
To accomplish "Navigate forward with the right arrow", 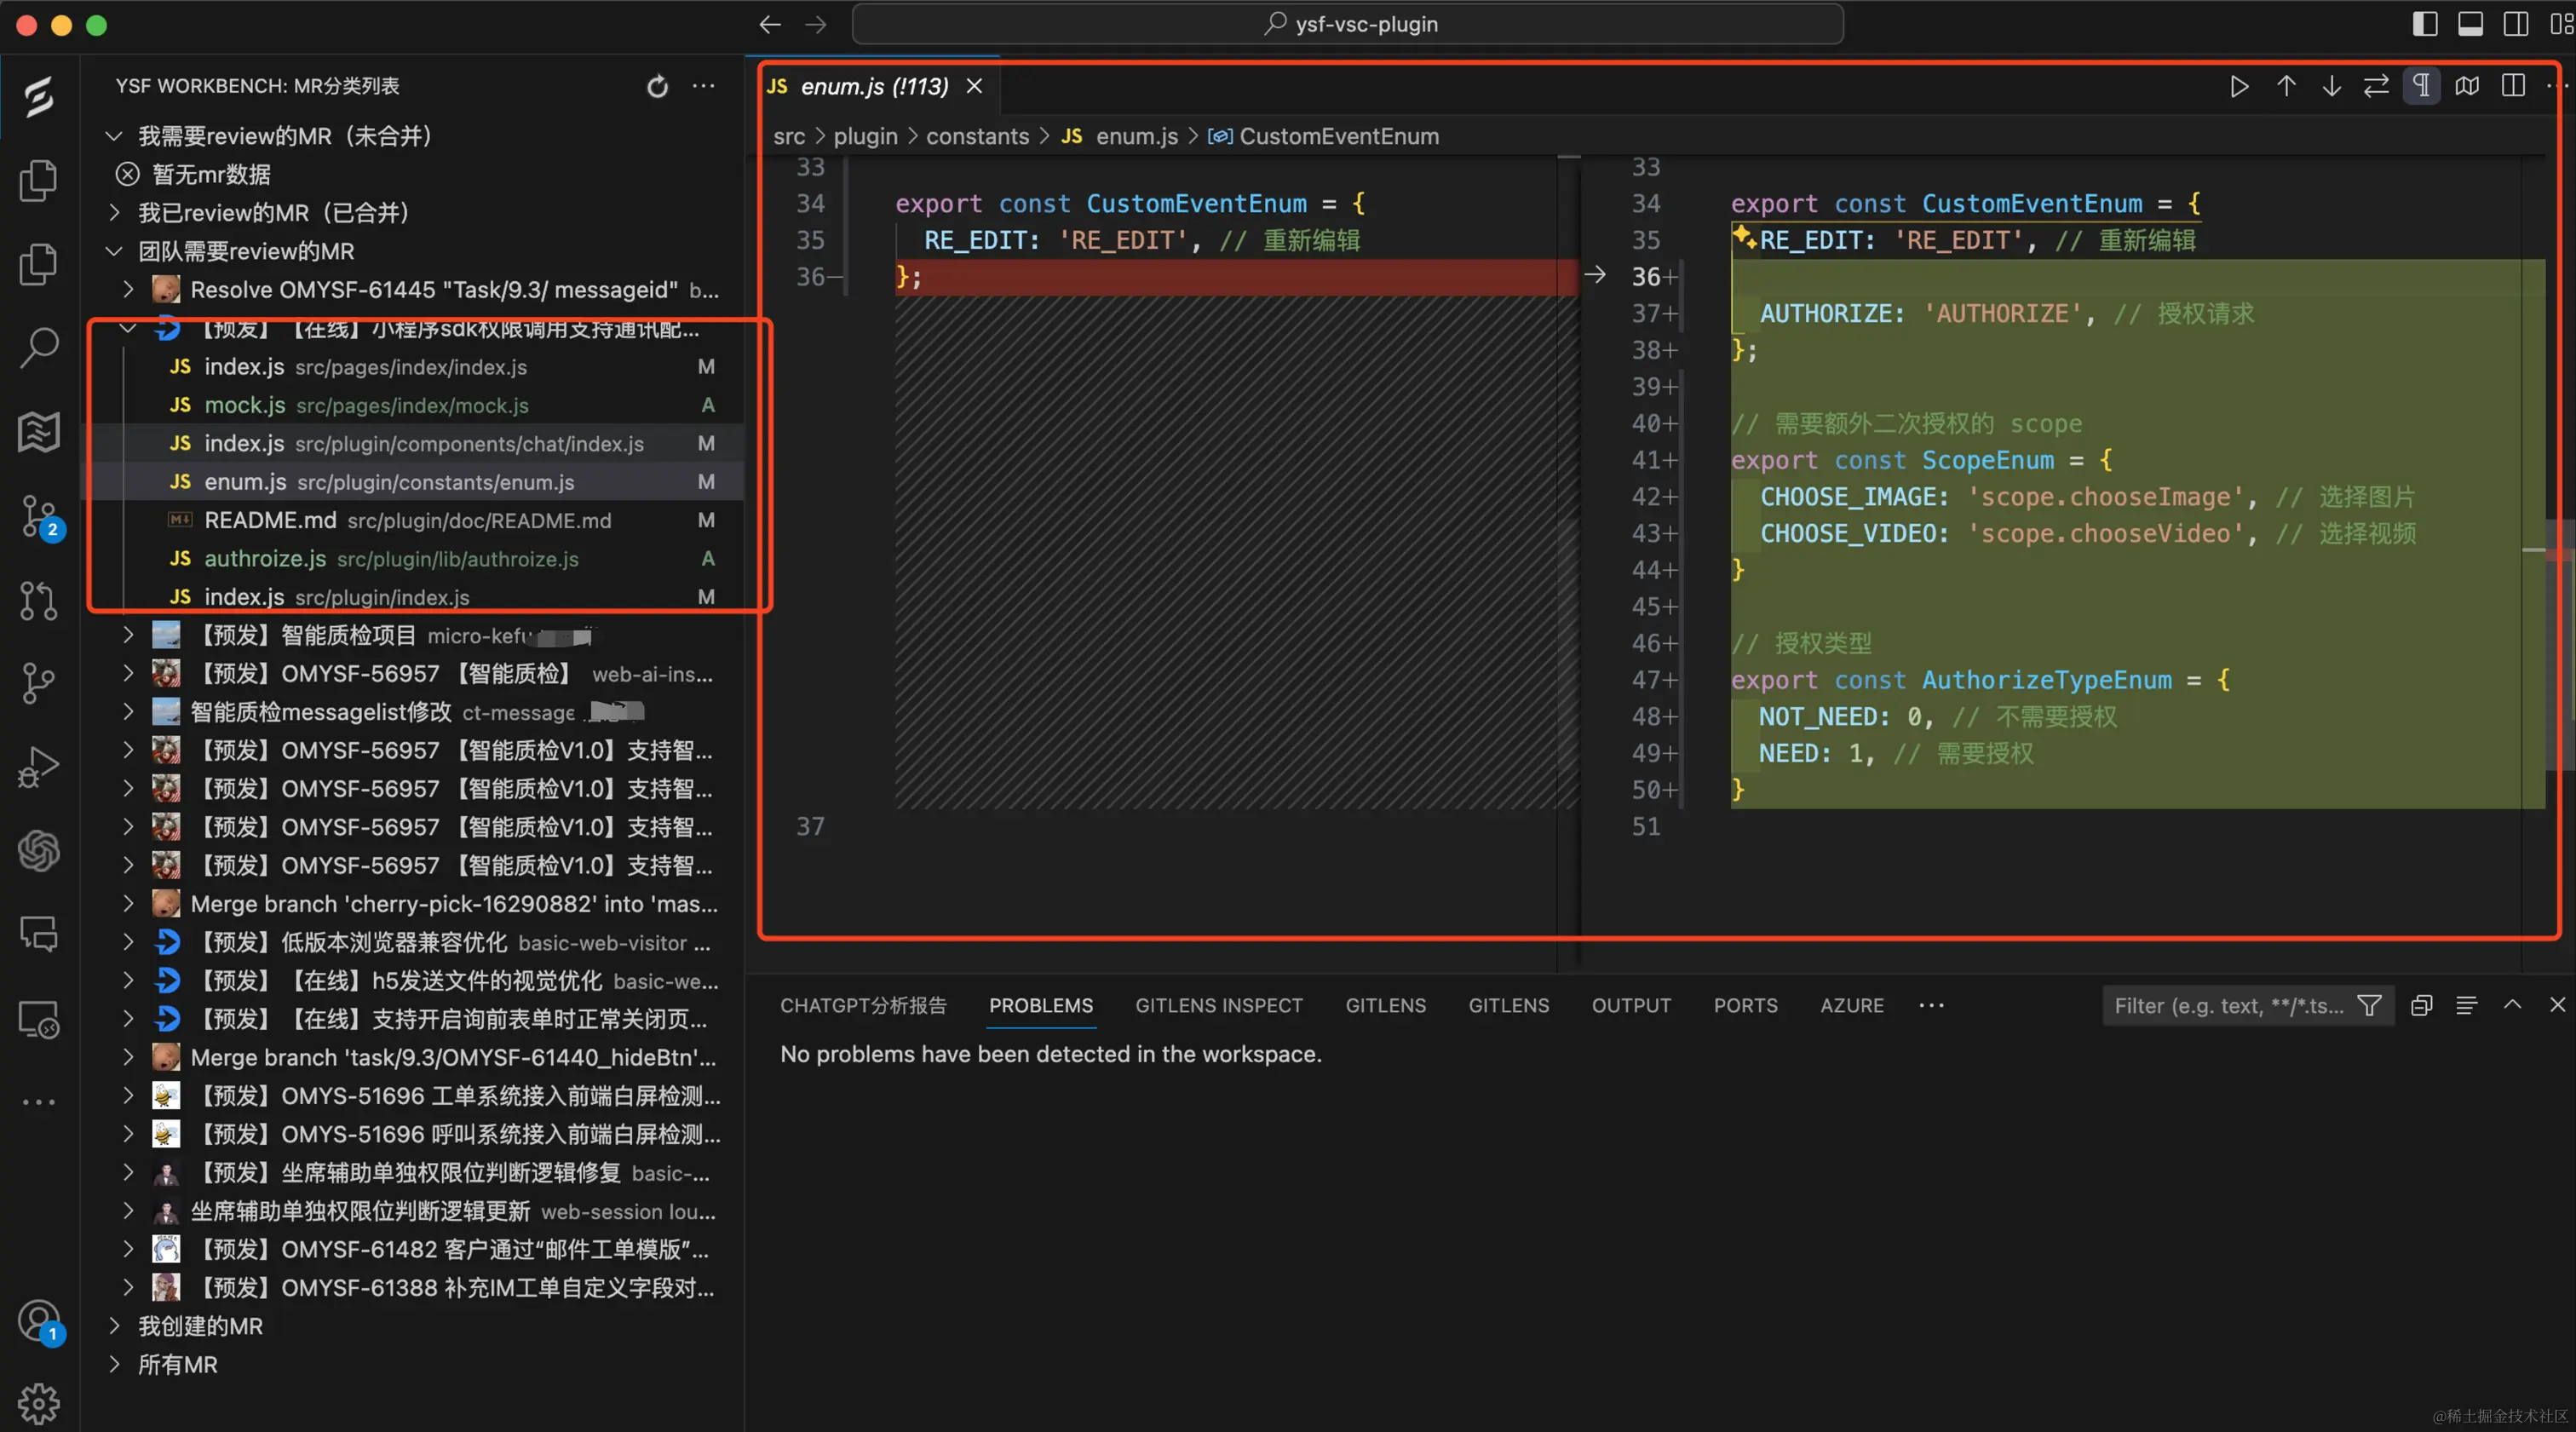I will tap(816, 24).
